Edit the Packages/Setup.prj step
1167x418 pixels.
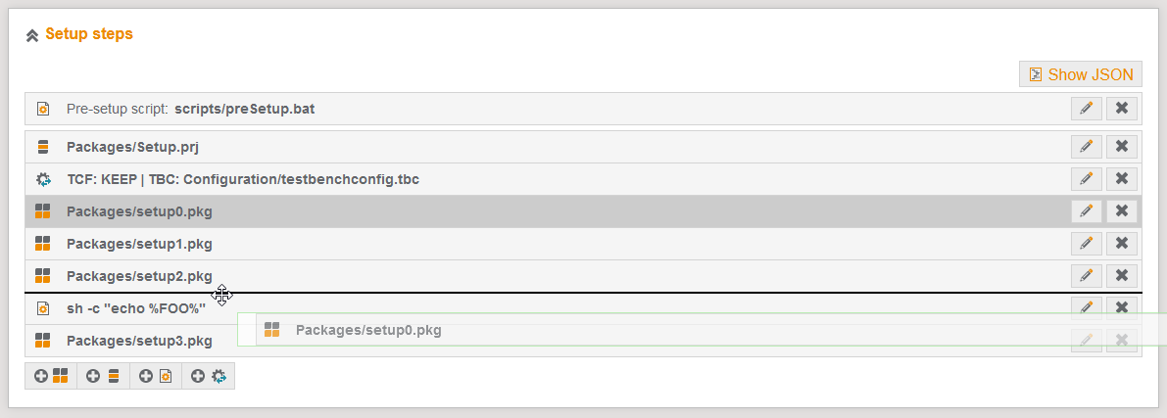[x=1086, y=147]
